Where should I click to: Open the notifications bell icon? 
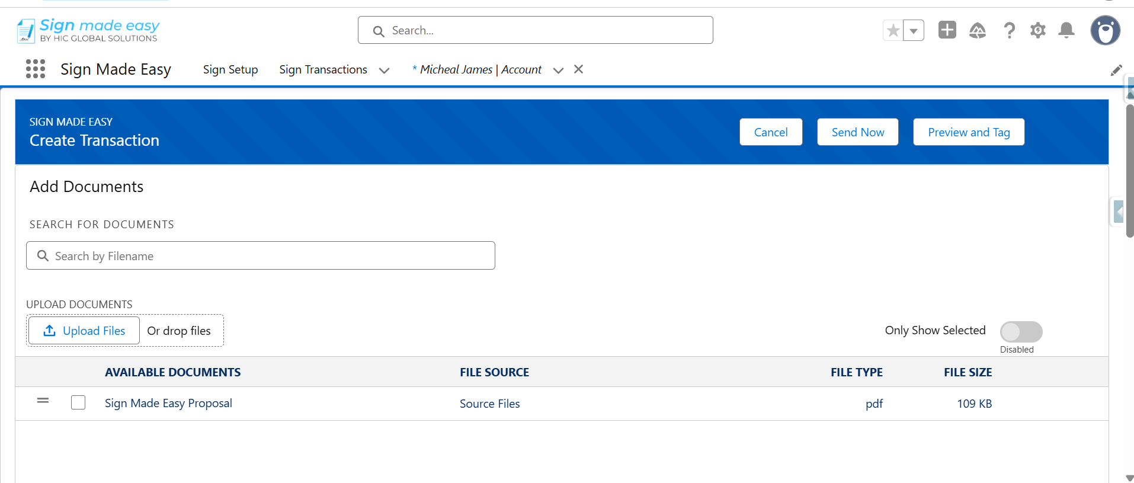pyautogui.click(x=1066, y=30)
